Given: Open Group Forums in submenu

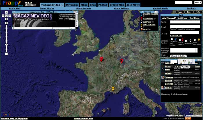Looking at the screenshot, I should (84, 8).
